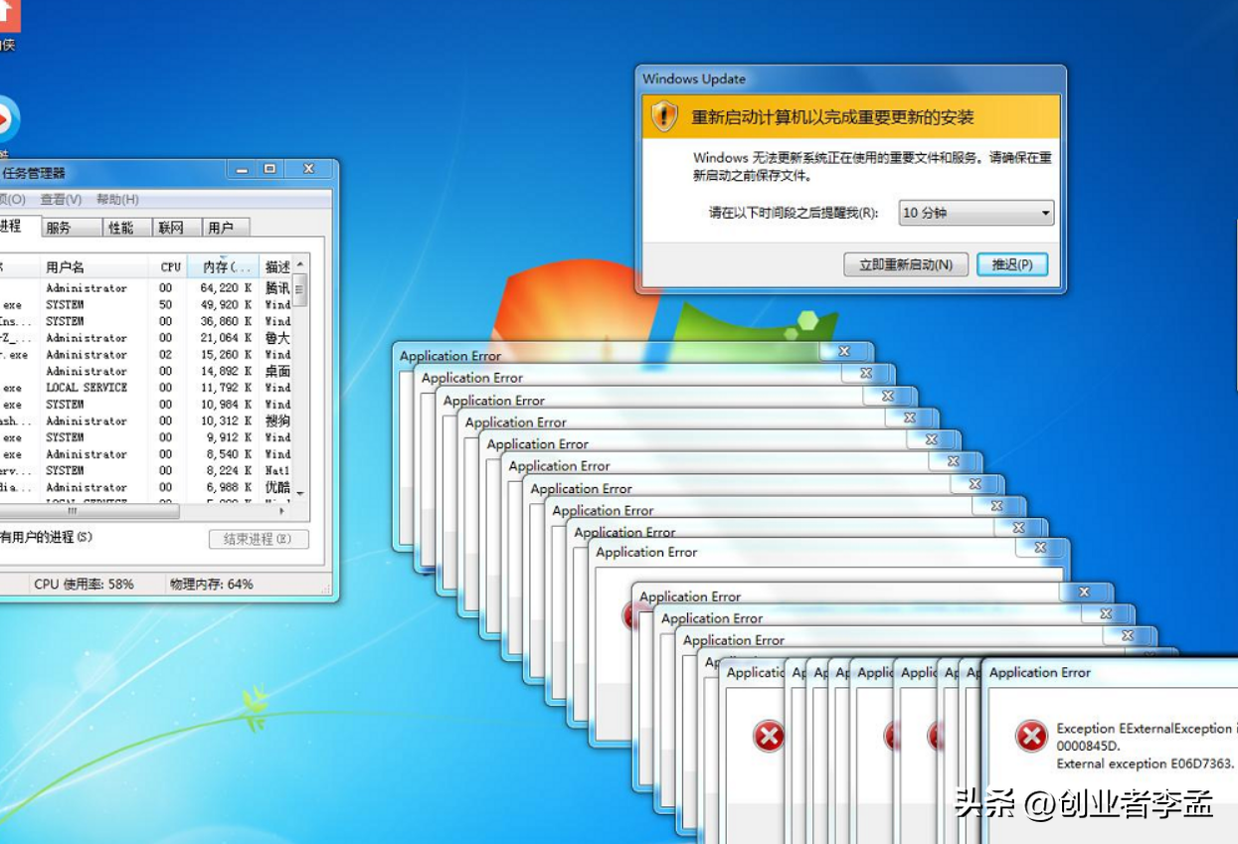This screenshot has width=1238, height=844.
Task: Click the Windows Update shield warning icon
Action: click(664, 116)
